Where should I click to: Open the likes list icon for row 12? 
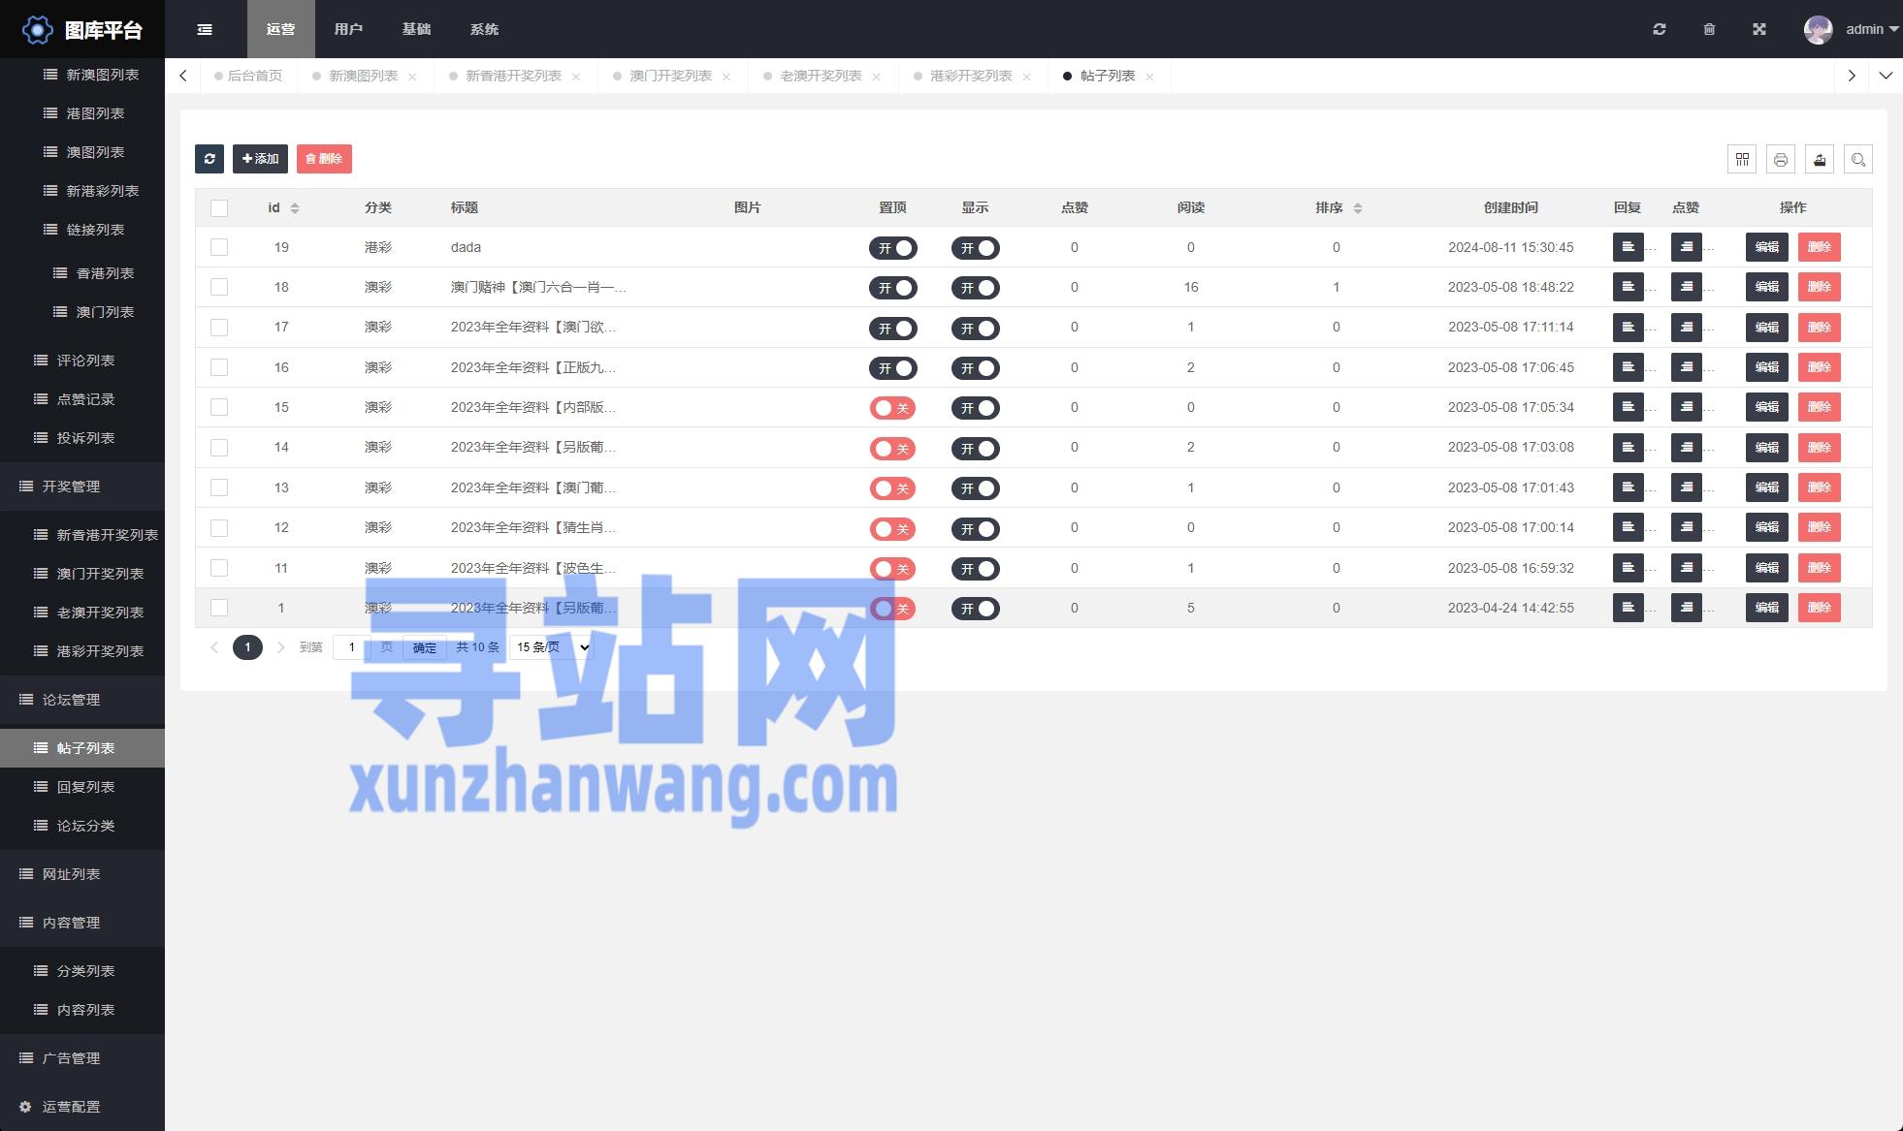[x=1687, y=527]
